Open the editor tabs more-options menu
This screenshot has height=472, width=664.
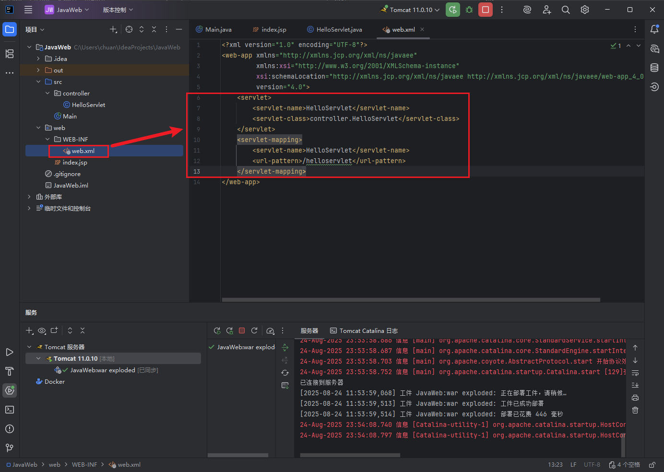point(635,29)
